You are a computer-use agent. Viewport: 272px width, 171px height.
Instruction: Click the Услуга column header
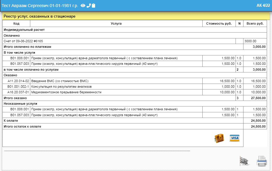116,23
